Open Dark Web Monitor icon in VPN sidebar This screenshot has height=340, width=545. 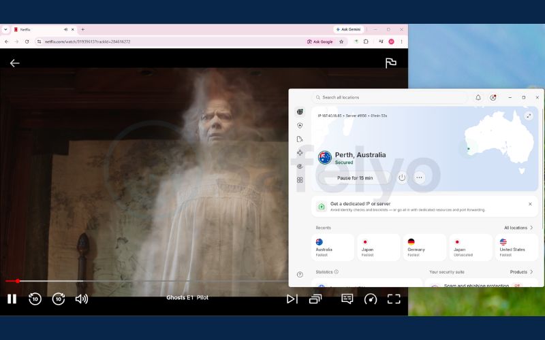[x=300, y=166]
